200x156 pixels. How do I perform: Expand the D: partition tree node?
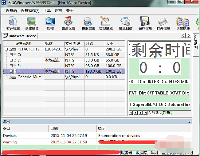[11, 60]
